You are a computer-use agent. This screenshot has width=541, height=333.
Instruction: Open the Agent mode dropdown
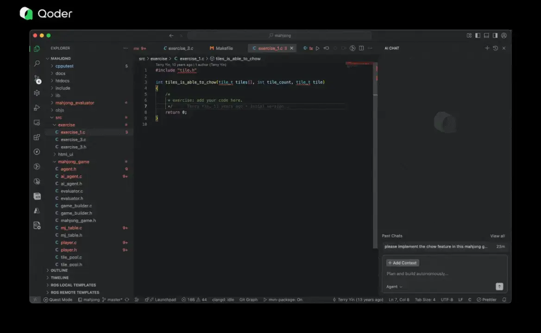(x=394, y=286)
